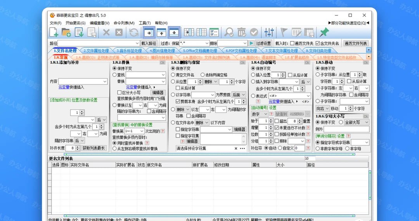Click the window right-arrow toolbar icon
The height and width of the screenshot is (221, 419).
tap(149, 33)
